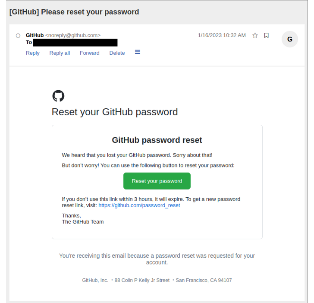Delete this email message
The height and width of the screenshot is (303, 314).
[x=117, y=53]
